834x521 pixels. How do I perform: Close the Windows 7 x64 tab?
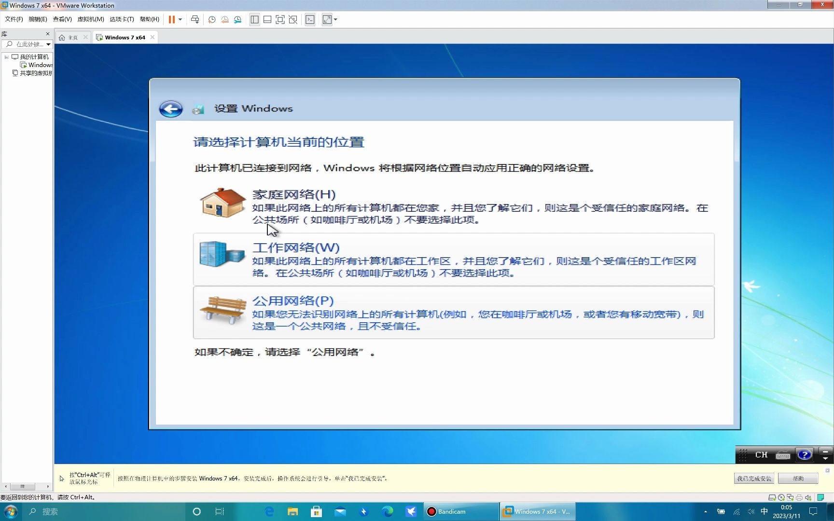pyautogui.click(x=153, y=37)
